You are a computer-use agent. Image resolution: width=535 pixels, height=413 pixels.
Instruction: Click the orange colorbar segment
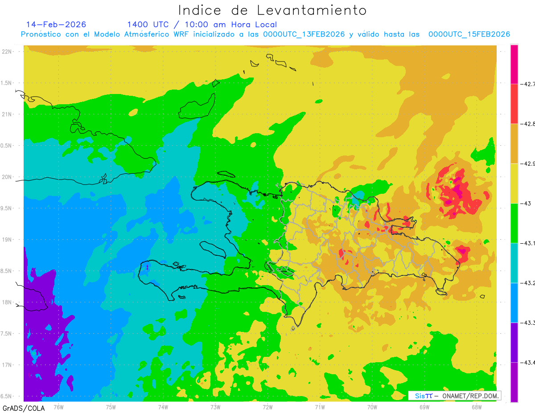pos(514,143)
